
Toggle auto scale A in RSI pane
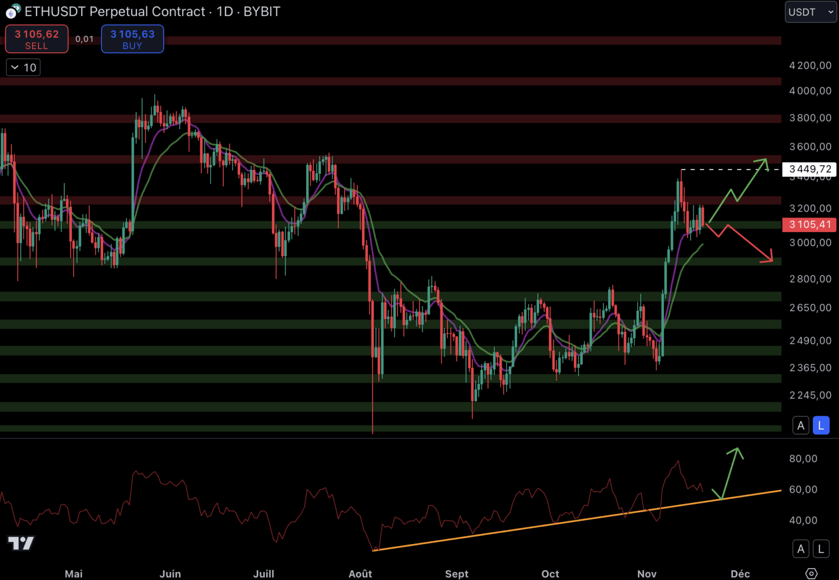coord(800,549)
